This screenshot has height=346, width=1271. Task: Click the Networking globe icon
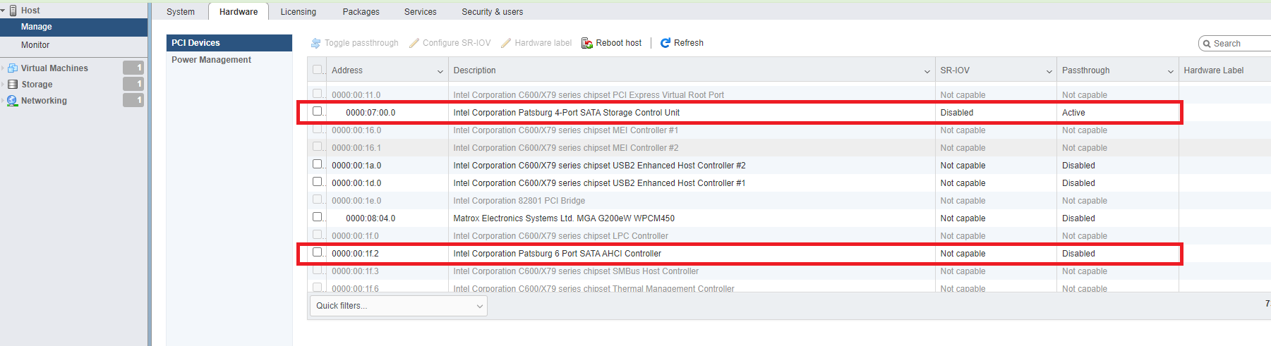click(x=12, y=101)
